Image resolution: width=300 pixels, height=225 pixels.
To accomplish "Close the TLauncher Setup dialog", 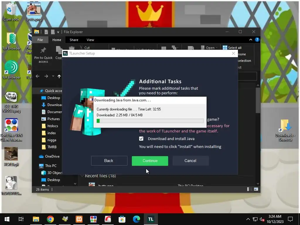I will pos(233,53).
